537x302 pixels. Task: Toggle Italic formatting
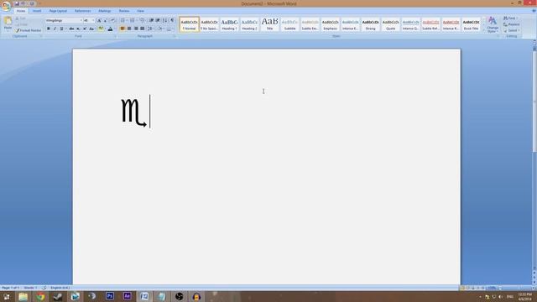click(x=55, y=29)
